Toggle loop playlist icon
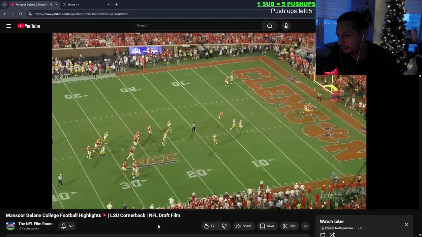 click(x=323, y=235)
